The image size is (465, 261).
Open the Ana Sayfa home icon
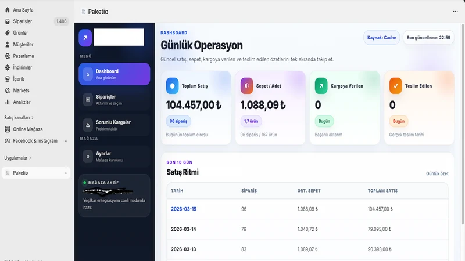point(8,10)
